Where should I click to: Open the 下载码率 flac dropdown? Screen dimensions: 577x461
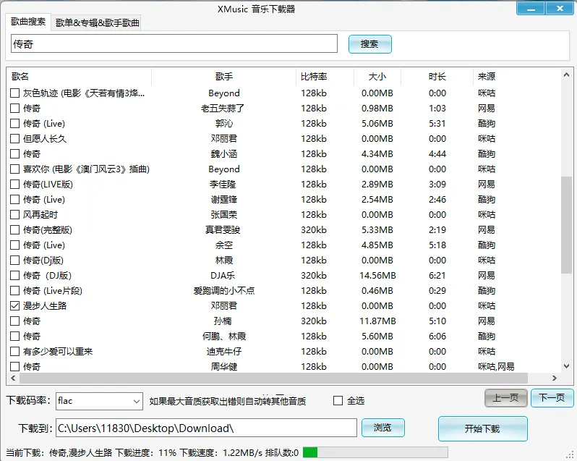tap(99, 401)
